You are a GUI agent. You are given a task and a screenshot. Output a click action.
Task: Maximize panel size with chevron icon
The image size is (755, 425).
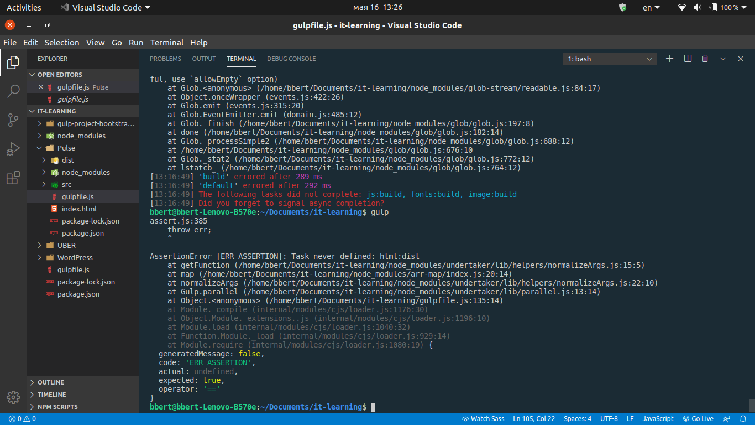723,59
